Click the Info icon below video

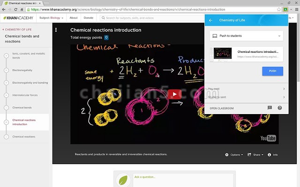pyautogui.click(x=269, y=155)
